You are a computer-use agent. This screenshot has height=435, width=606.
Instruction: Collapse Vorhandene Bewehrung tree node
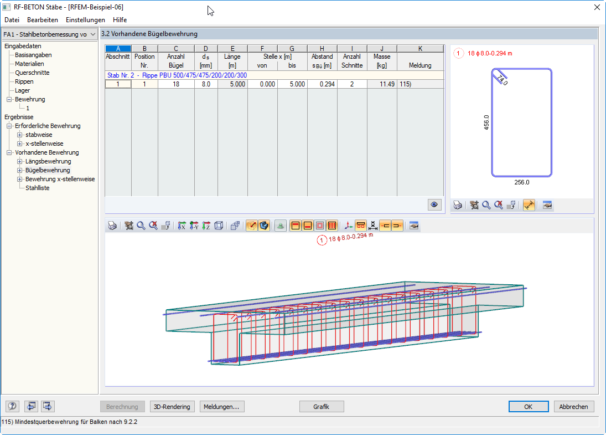(9, 152)
